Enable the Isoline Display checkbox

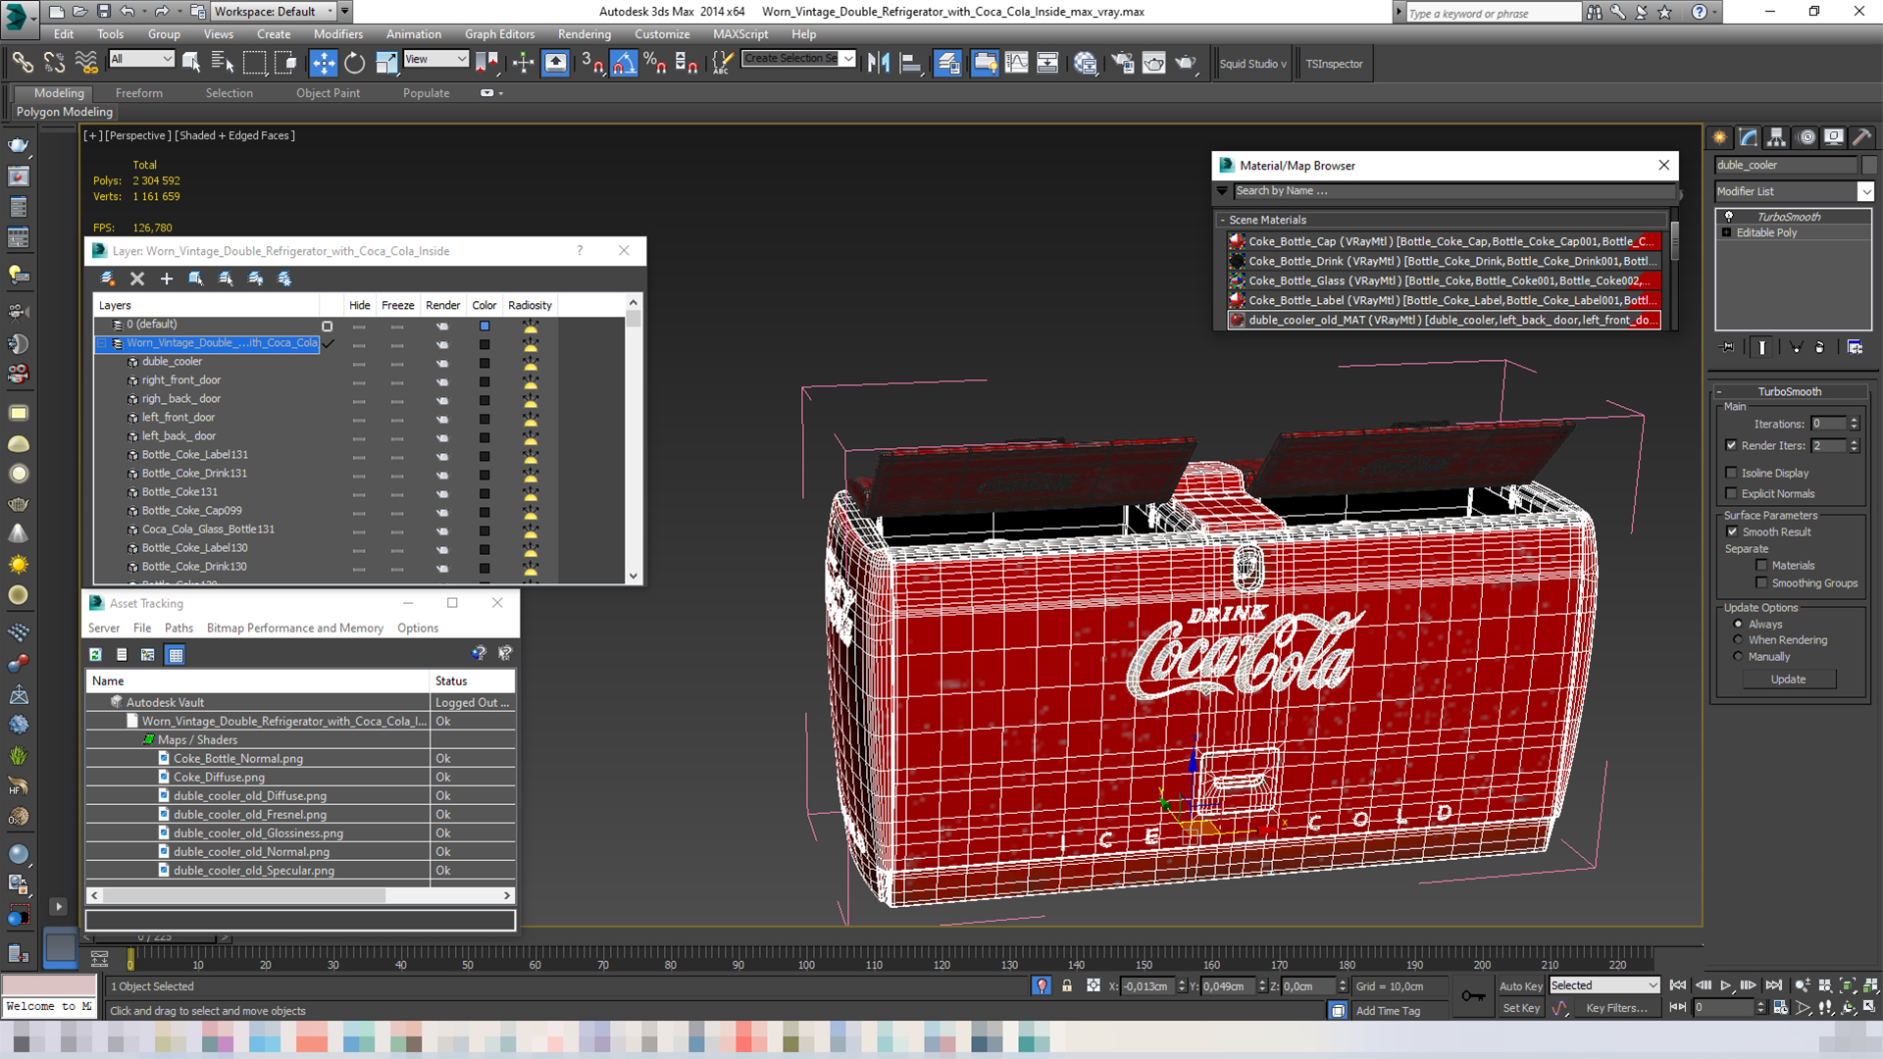click(1731, 473)
